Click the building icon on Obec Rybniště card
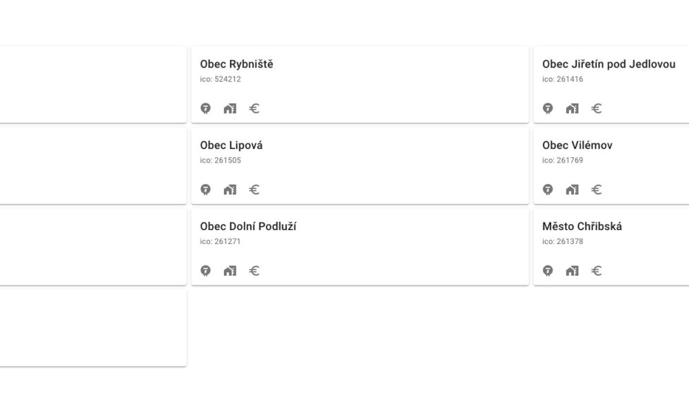The width and height of the screenshot is (689, 408). coord(229,108)
